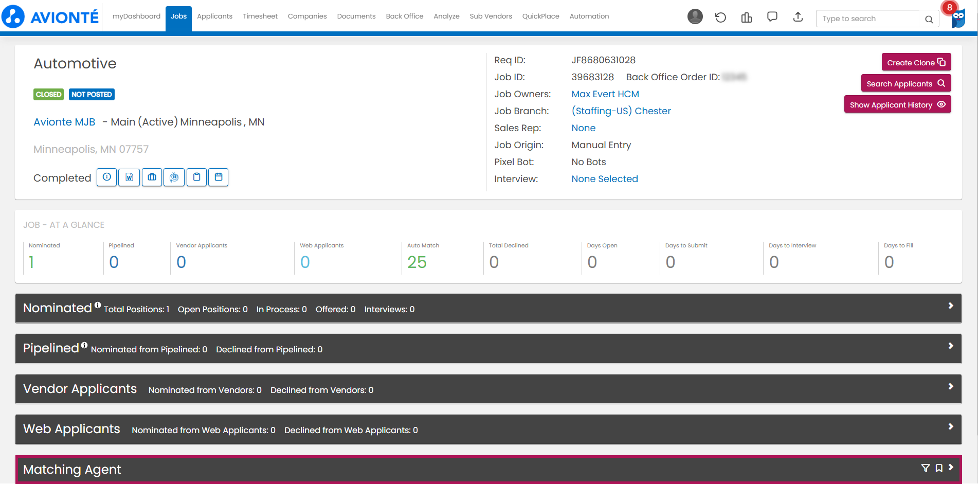This screenshot has height=484, width=978.
Task: Click the info icon beside Pipelined heading
Action: click(84, 345)
